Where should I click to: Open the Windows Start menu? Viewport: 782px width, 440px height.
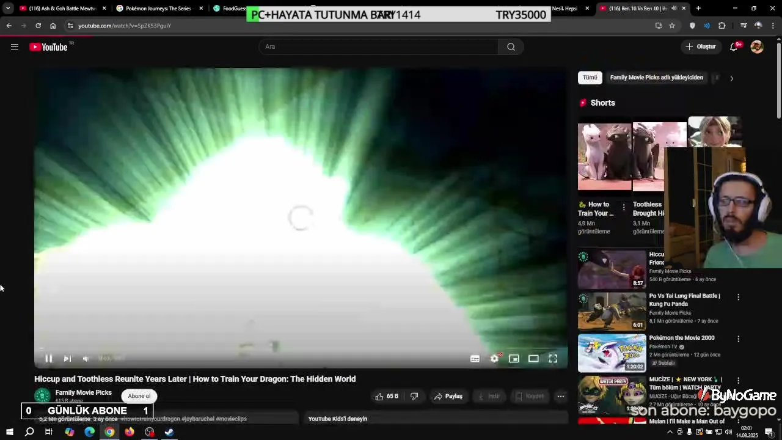[x=9, y=432]
